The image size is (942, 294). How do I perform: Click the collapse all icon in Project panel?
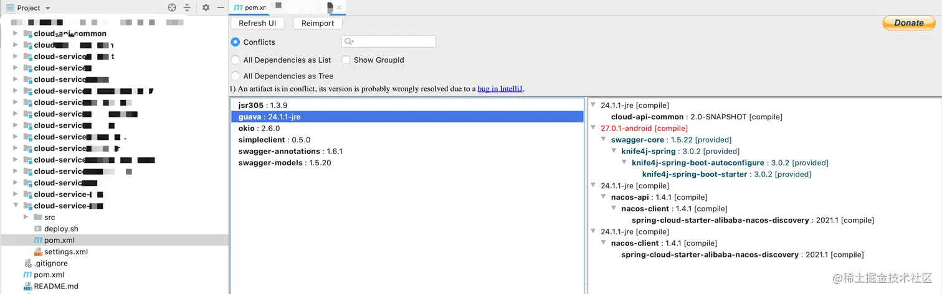pyautogui.click(x=188, y=7)
